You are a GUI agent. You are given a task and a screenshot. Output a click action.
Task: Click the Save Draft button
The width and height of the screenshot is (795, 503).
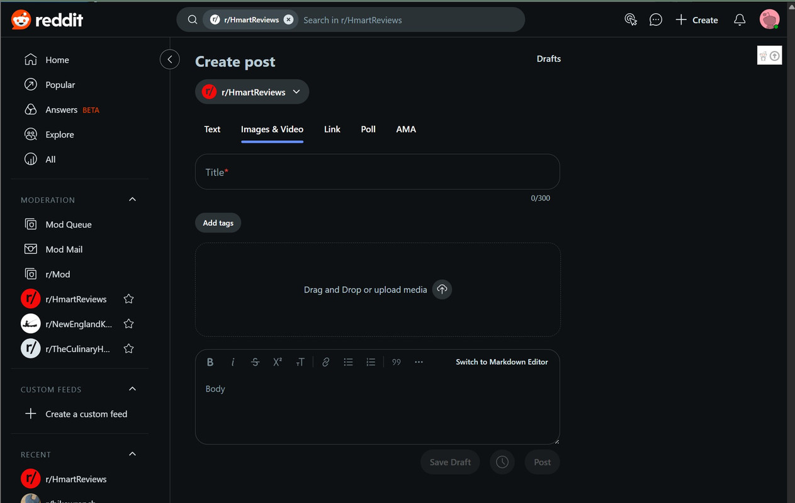tap(450, 462)
